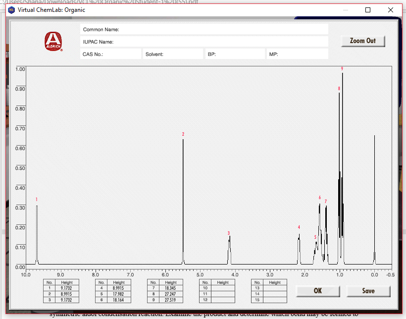Image resolution: width=406 pixels, height=319 pixels.
Task: Click the empty height cell for row 10
Action: tap(222, 287)
